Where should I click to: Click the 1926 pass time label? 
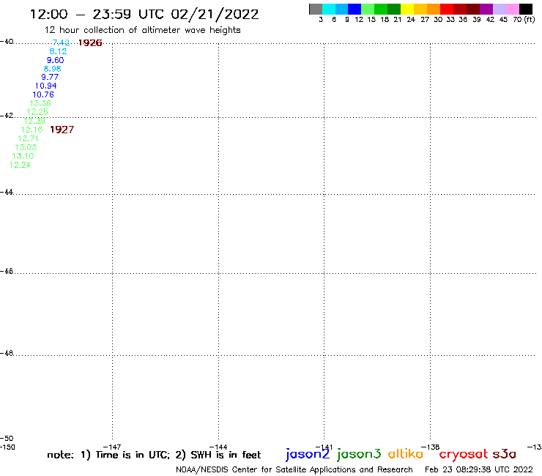[x=90, y=43]
